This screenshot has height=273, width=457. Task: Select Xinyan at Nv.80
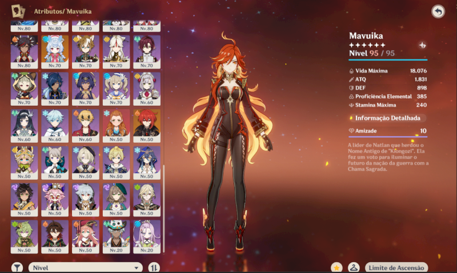click(x=24, y=52)
